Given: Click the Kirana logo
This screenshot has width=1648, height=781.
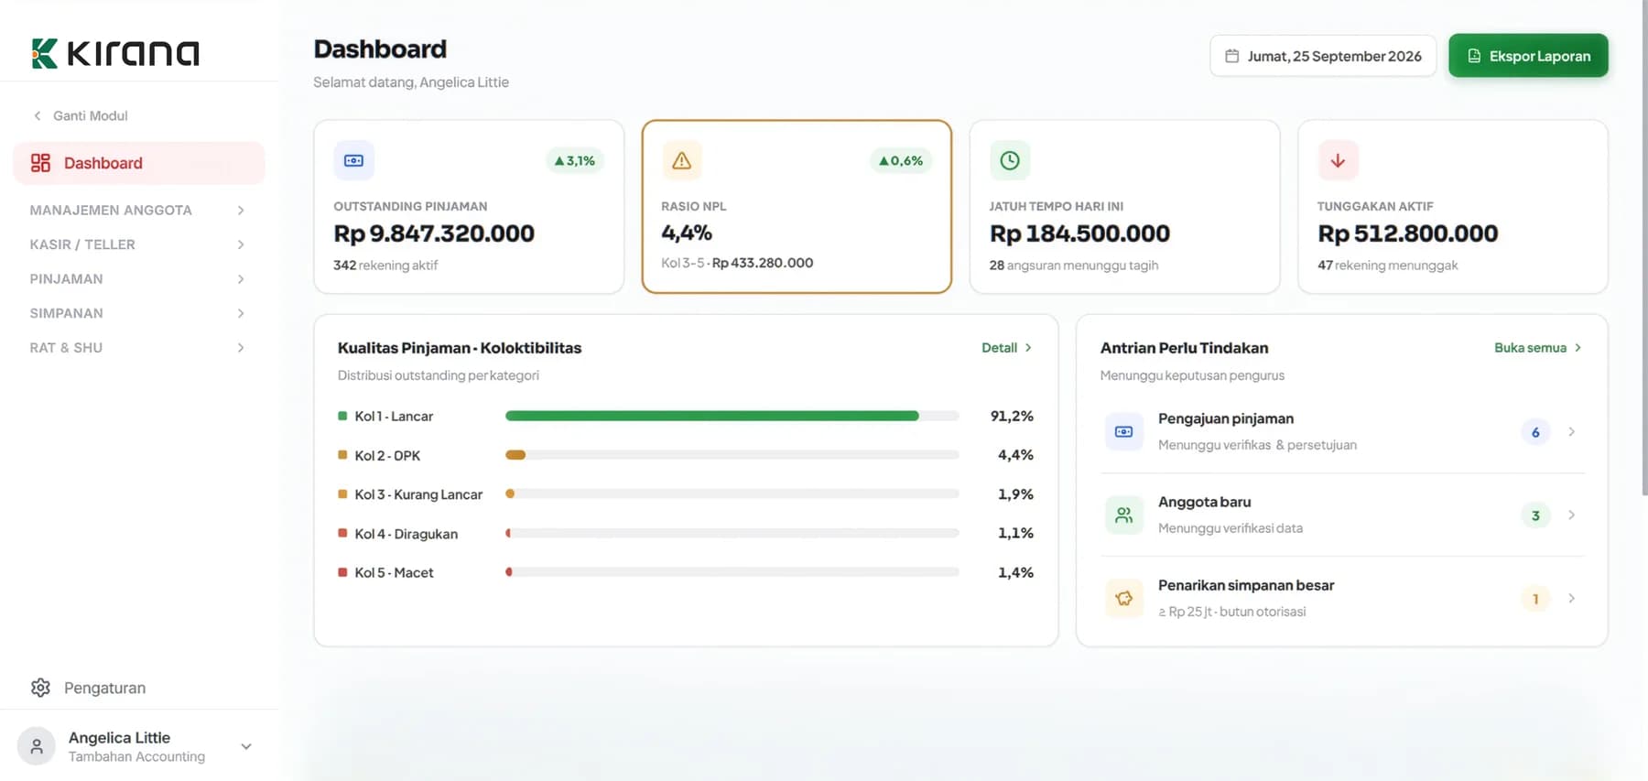Looking at the screenshot, I should click(115, 53).
